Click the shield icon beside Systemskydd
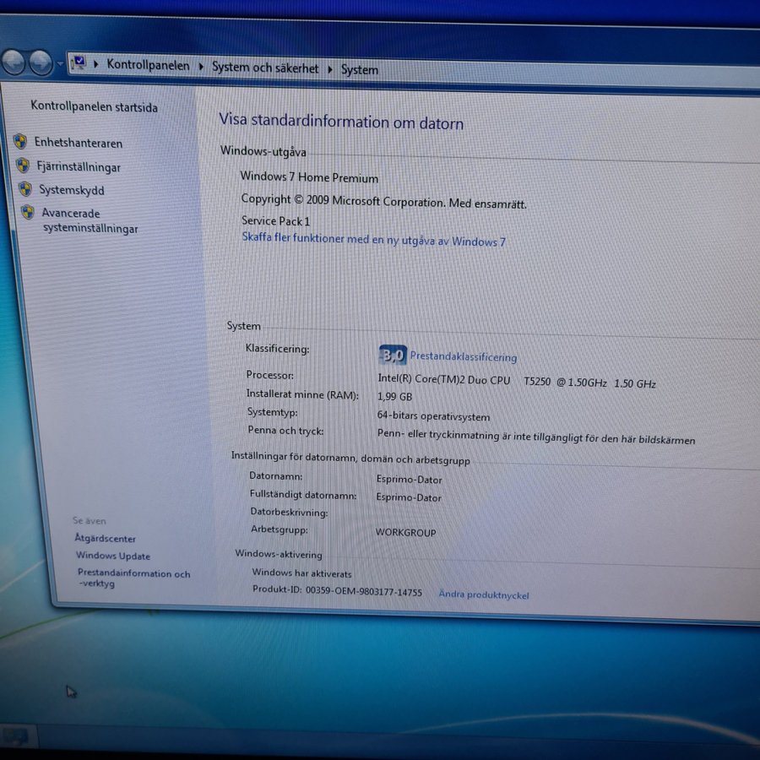The width and height of the screenshot is (760, 760). [x=25, y=189]
